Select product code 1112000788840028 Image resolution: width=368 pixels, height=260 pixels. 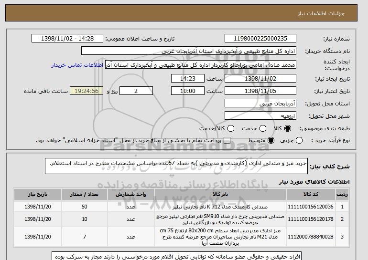pyautogui.click(x=311, y=237)
